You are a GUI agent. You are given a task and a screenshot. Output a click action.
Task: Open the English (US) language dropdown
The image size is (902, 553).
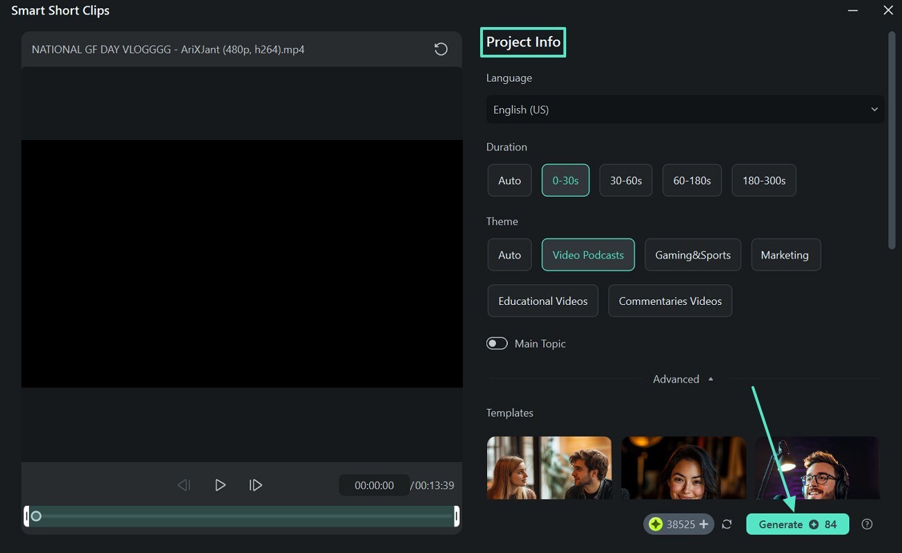[685, 109]
